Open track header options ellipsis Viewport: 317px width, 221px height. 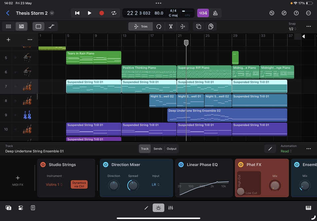pyautogui.click(x=30, y=40)
